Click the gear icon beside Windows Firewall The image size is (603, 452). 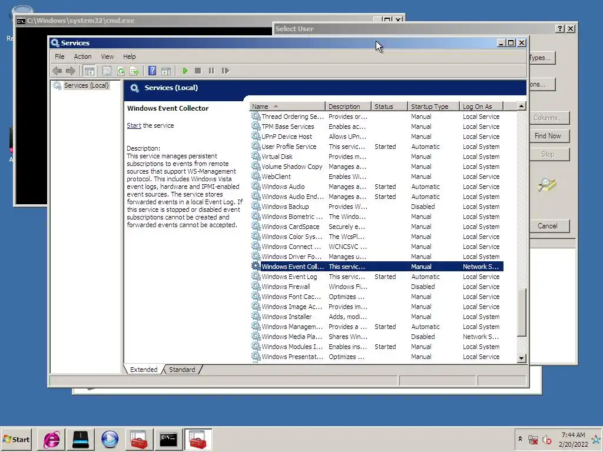pos(256,287)
